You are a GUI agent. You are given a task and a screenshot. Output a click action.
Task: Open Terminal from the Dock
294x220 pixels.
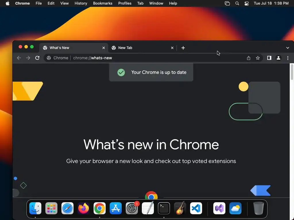coord(164,208)
